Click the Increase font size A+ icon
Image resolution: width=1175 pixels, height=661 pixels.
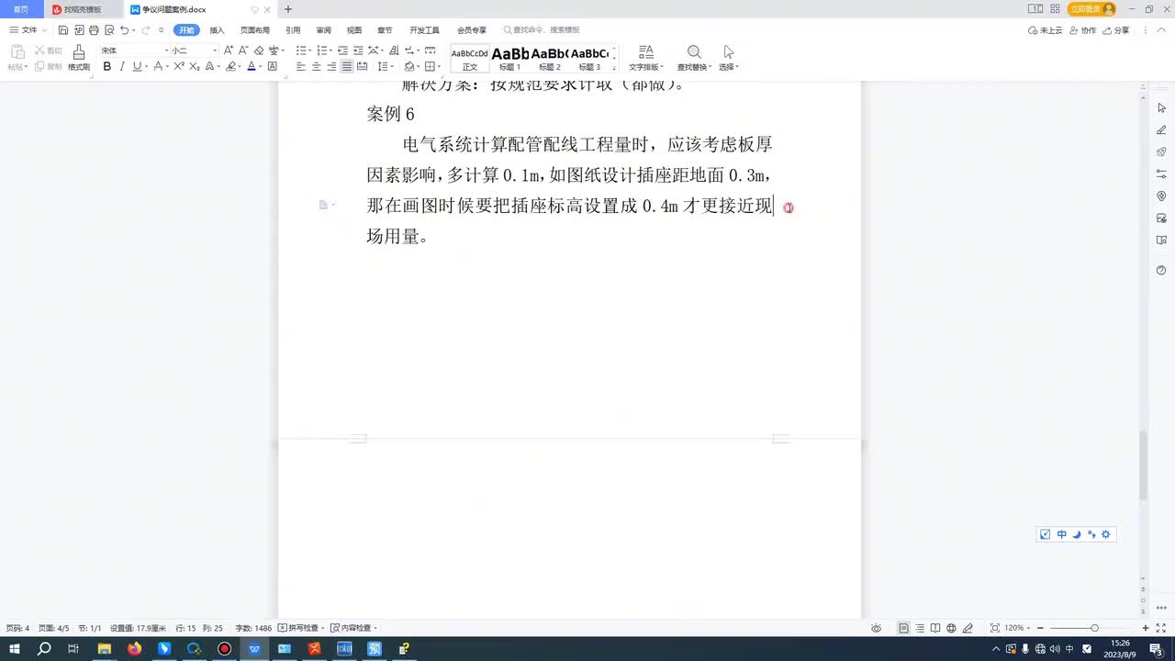[229, 50]
